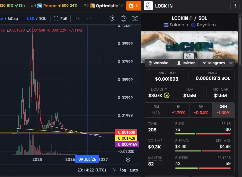Screen dimensions: 242x177
Task: Click the quick search lightning magnifier icon
Action: (x=112, y=19)
